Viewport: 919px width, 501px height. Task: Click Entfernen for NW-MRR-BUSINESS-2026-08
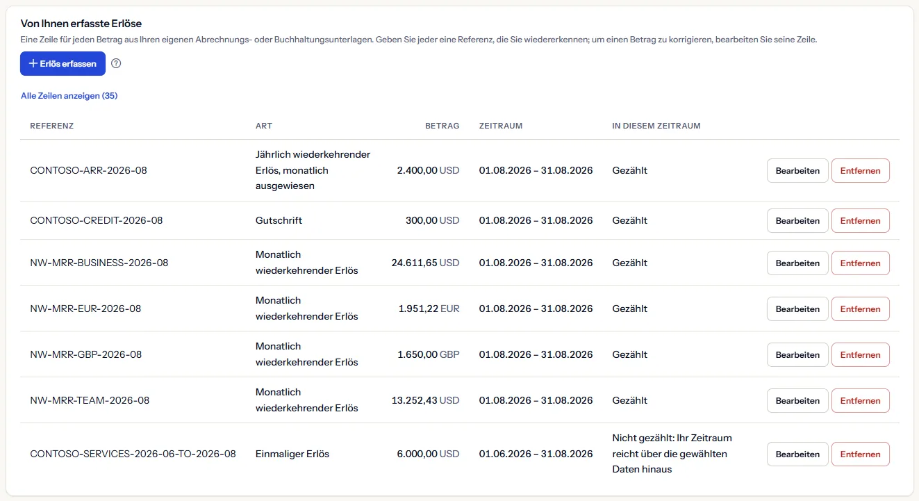[x=860, y=263]
